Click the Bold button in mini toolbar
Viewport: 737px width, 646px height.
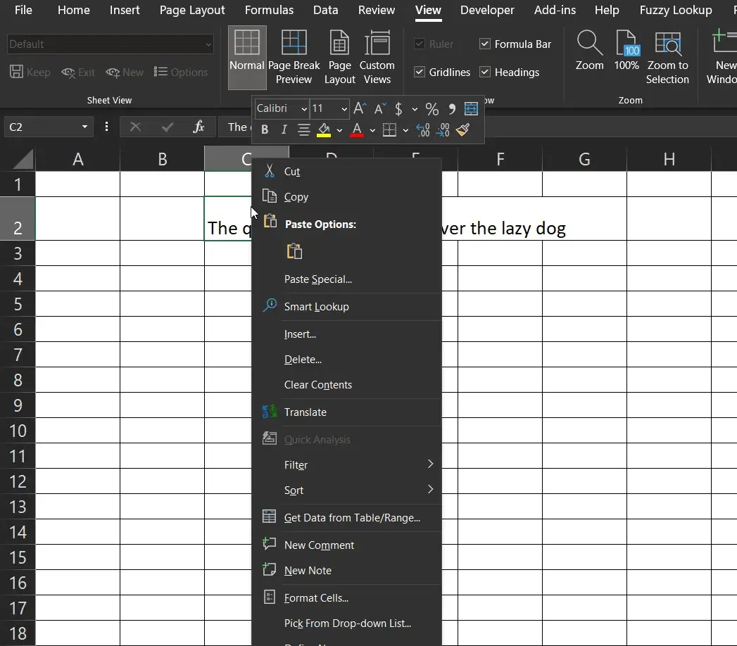pyautogui.click(x=265, y=130)
